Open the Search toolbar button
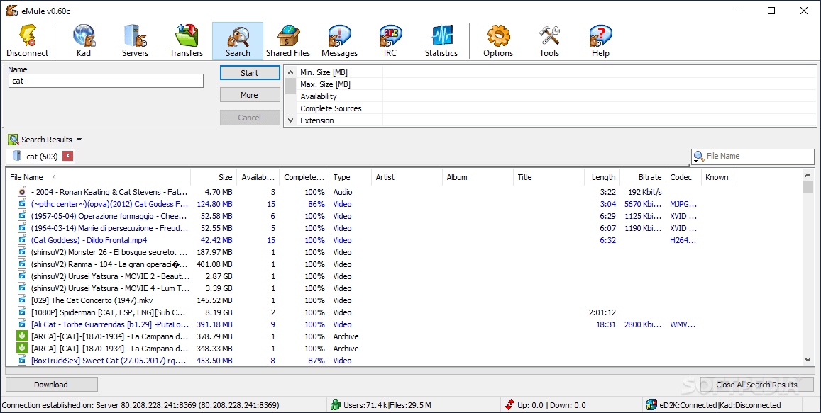The height and width of the screenshot is (413, 821). click(x=238, y=41)
